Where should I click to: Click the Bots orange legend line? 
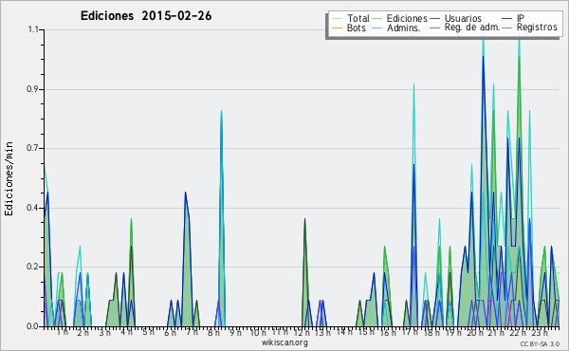pos(337,28)
